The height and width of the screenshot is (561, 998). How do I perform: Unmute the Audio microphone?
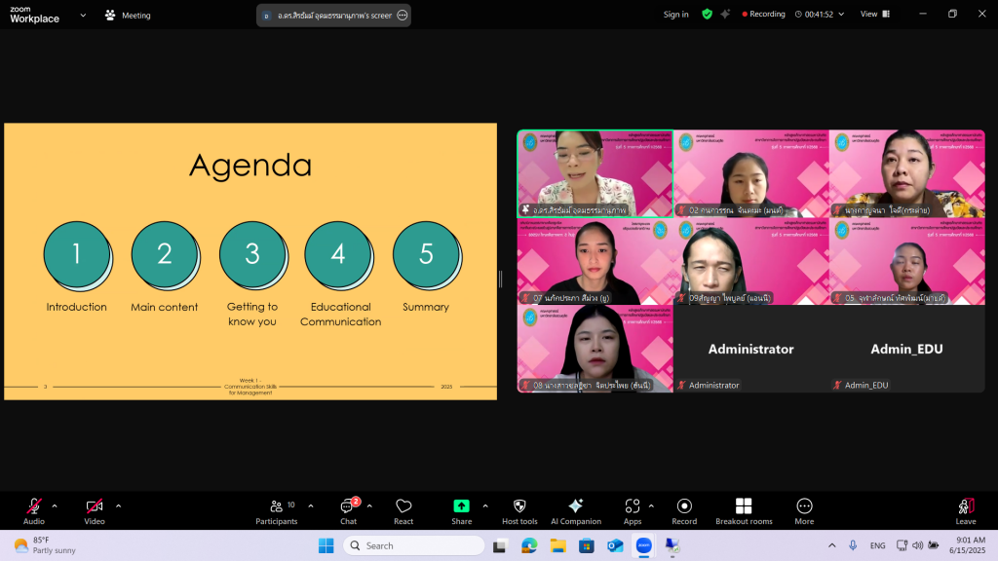pos(34,506)
